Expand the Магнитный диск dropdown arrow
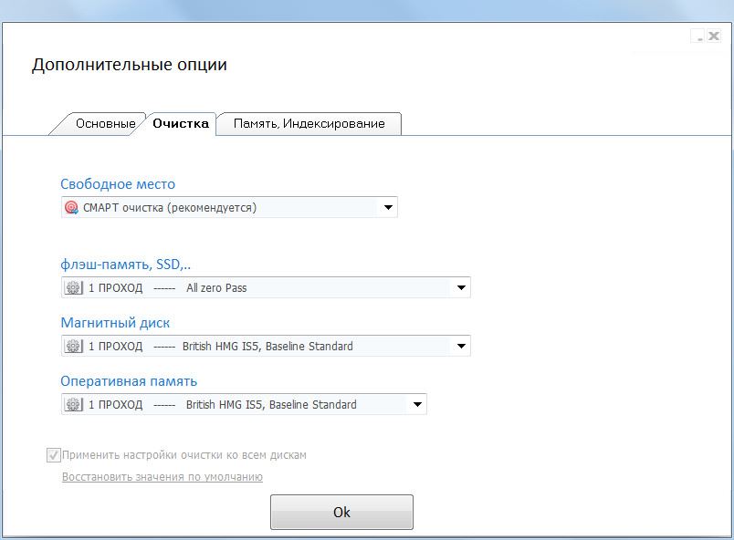Screen dimensions: 734x540 461,347
